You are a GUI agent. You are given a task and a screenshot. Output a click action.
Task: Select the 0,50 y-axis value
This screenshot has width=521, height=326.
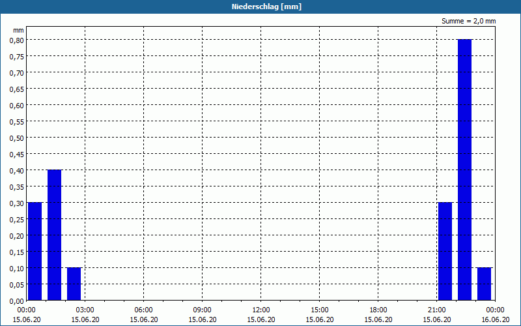17,138
